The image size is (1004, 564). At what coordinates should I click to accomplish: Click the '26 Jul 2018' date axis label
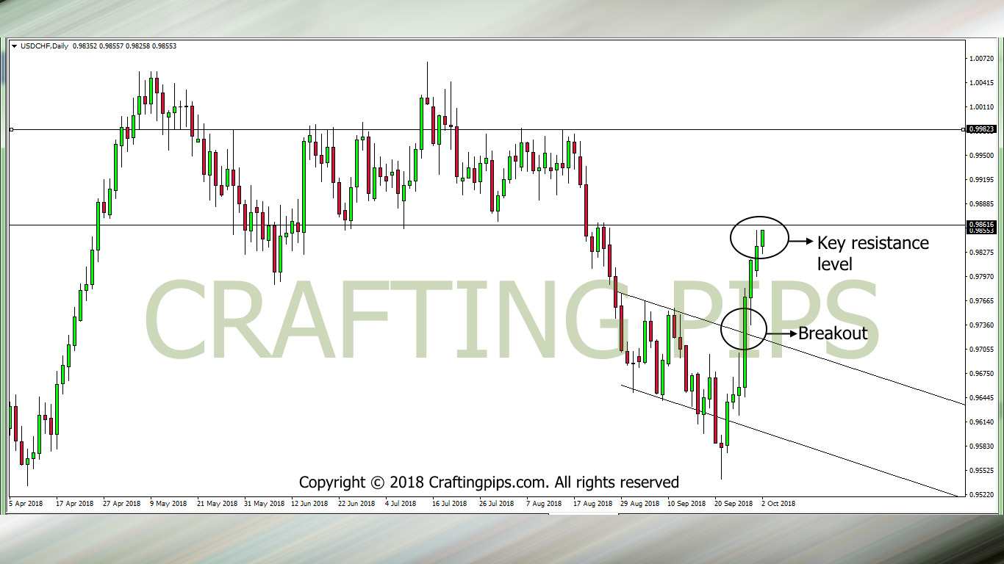(x=497, y=504)
